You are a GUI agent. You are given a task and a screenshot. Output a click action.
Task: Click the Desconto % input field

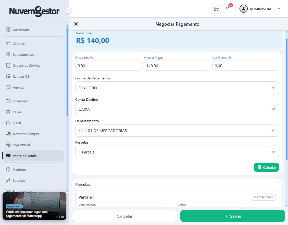pyautogui.click(x=108, y=66)
